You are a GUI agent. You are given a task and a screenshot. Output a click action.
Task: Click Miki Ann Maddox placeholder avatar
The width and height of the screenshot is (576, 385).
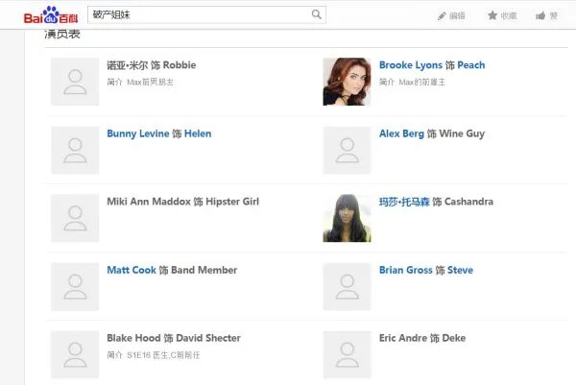pos(75,218)
